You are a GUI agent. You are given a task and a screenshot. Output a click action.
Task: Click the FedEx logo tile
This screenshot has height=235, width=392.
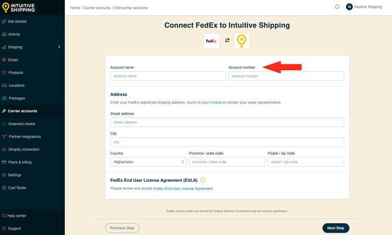pos(211,41)
